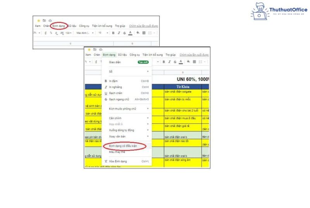Open the Xem menu in the upper screenshot
This screenshot has width=310, height=208.
tap(38, 26)
